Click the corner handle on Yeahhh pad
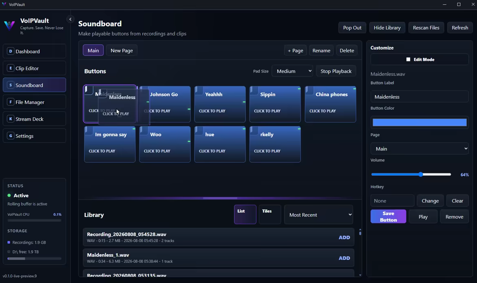 pos(199,91)
